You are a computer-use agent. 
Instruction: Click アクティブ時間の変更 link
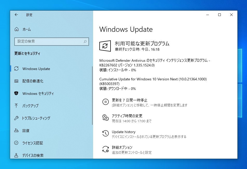(x=127, y=116)
